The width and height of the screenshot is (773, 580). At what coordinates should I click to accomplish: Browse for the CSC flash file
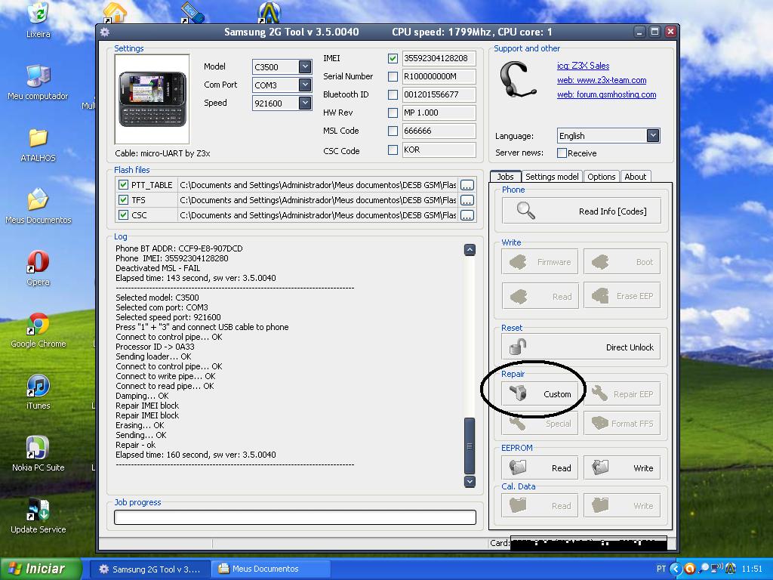(x=467, y=215)
